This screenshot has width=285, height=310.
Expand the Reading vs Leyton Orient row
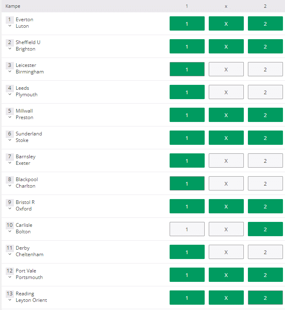click(10, 300)
